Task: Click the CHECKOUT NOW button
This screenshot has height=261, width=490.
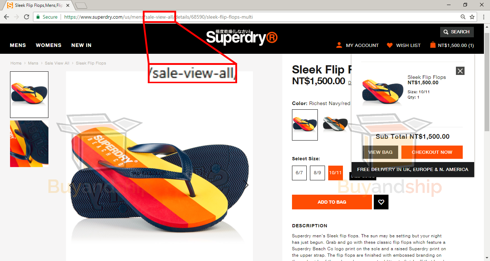Action: tap(432, 152)
